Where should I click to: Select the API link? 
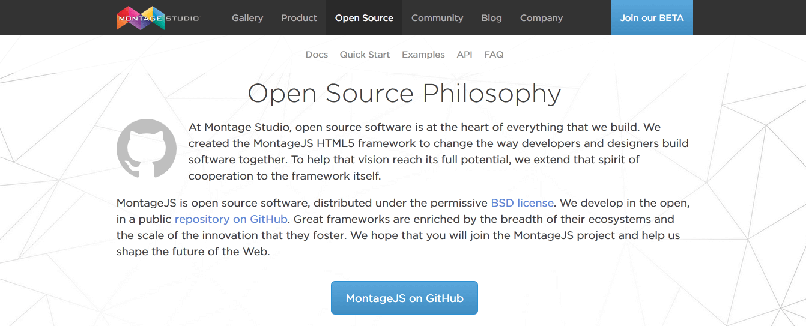464,55
